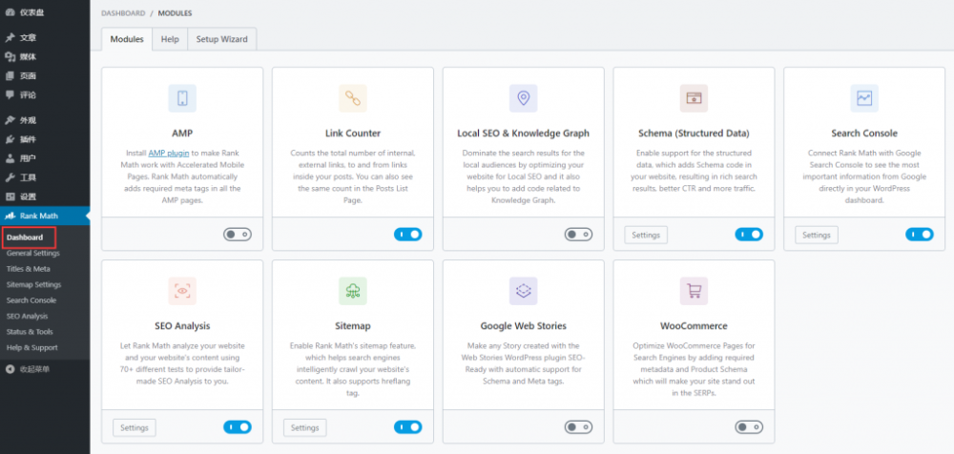Switch to the Setup Wizard tab
The height and width of the screenshot is (454, 954).
point(221,39)
